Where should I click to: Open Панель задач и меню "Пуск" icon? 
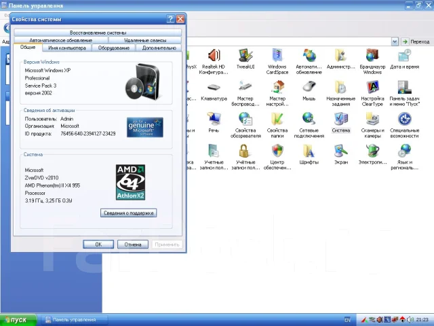point(404,94)
